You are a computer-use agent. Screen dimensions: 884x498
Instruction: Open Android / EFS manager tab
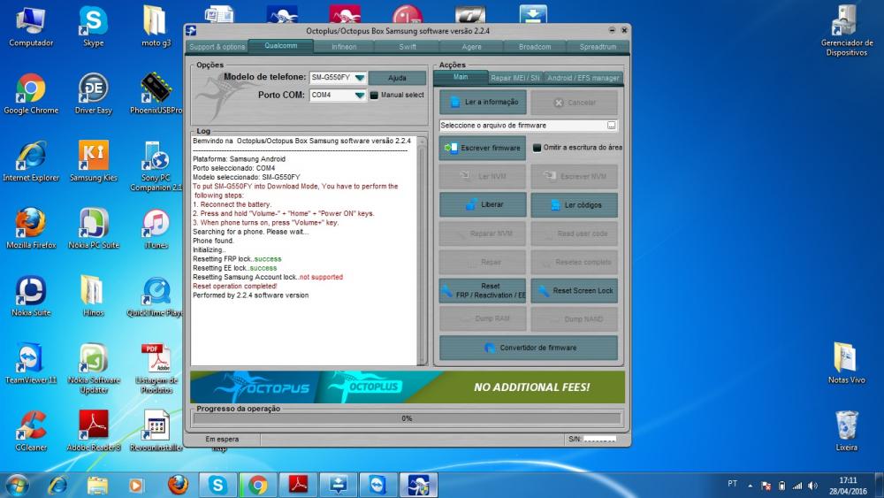(583, 78)
